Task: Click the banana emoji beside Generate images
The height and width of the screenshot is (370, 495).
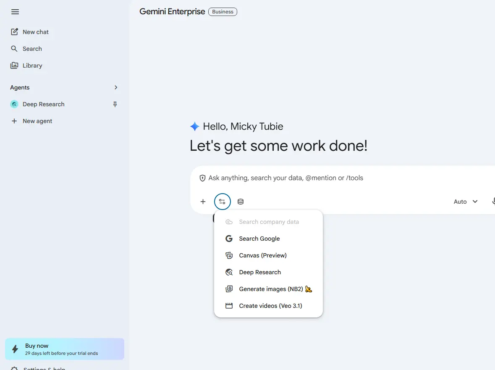Action: 309,289
